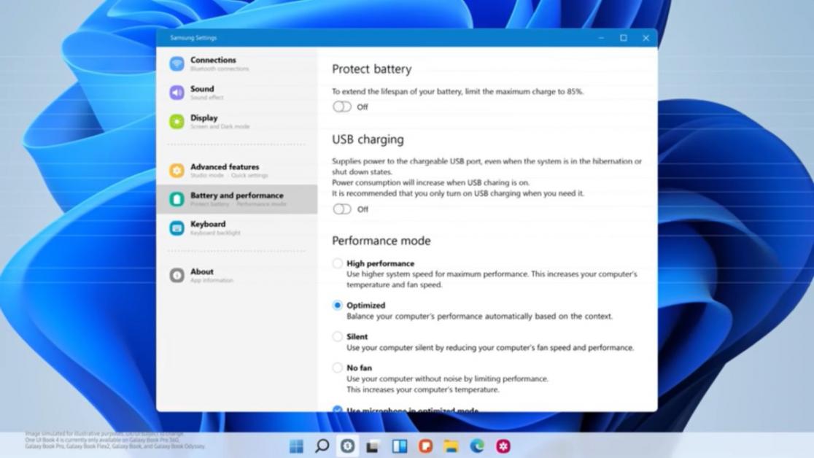Click the Keyboard icon in sidebar

coord(177,228)
